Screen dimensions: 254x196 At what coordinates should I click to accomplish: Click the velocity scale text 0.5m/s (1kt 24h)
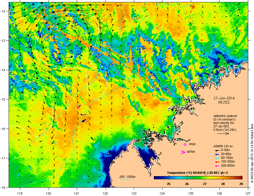(x=225, y=130)
